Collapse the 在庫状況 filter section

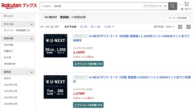[18, 38]
